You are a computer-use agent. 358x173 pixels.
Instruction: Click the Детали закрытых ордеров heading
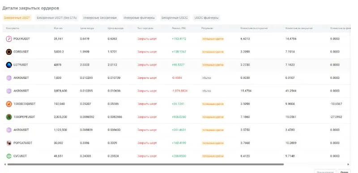[x=30, y=8]
